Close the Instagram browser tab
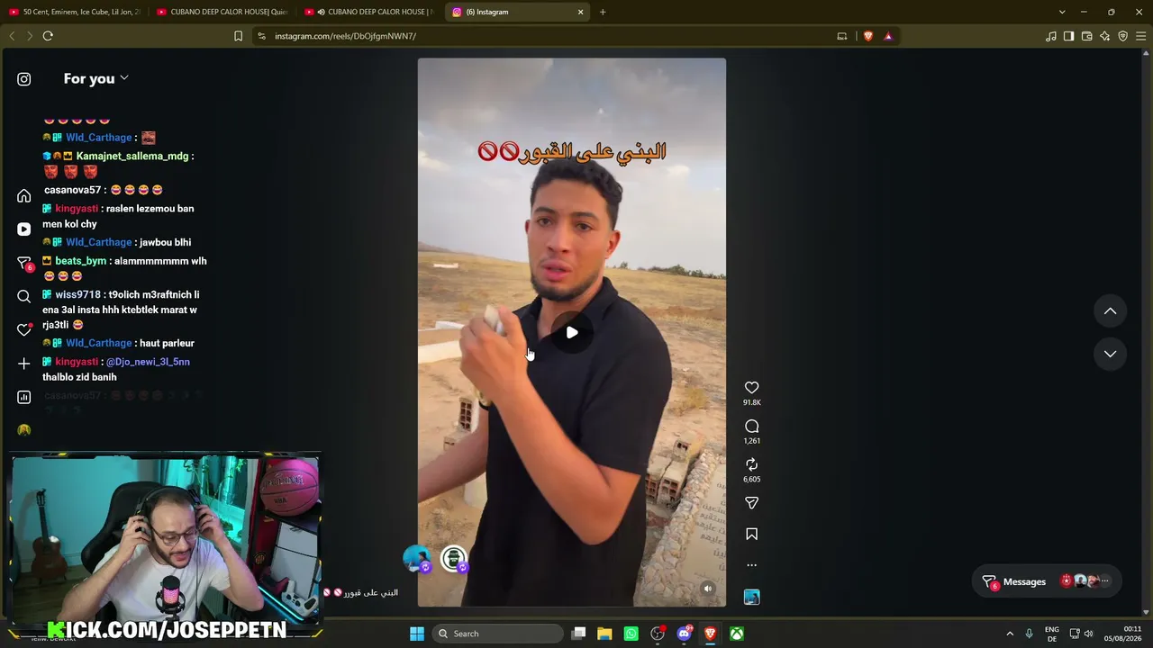Image resolution: width=1153 pixels, height=648 pixels. 581,12
